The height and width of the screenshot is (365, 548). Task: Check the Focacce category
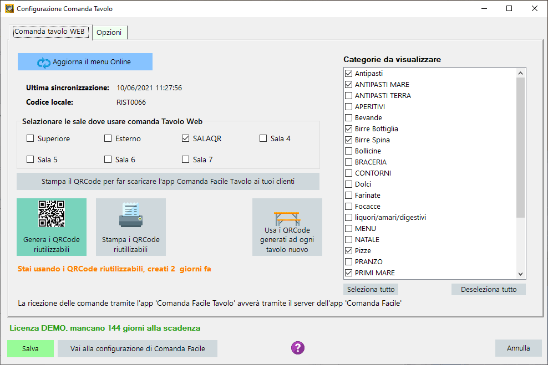click(x=348, y=206)
